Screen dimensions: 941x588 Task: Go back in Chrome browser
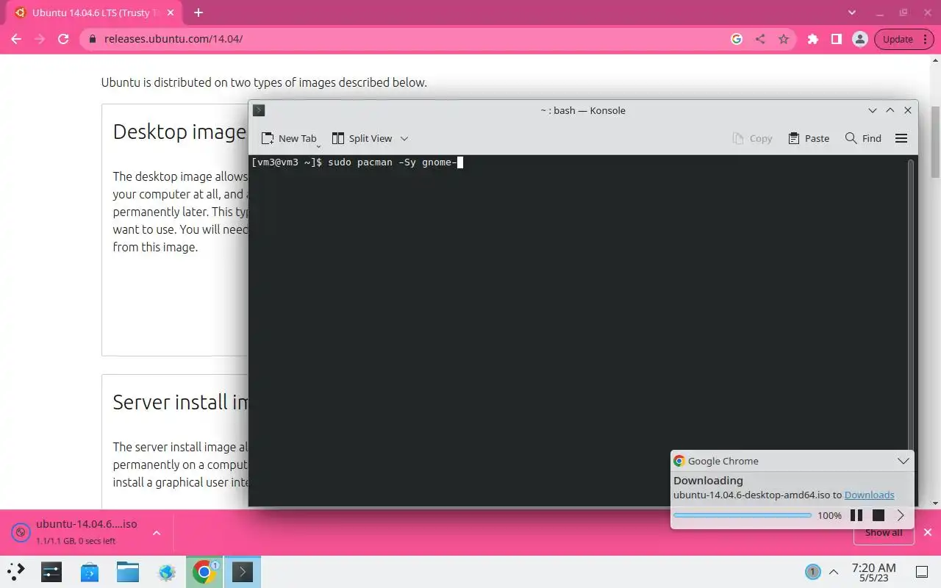[16, 39]
